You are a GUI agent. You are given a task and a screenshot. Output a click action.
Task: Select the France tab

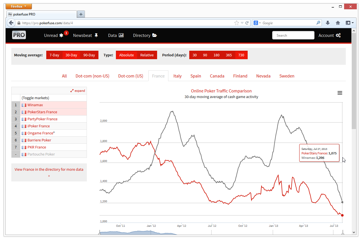click(x=158, y=76)
